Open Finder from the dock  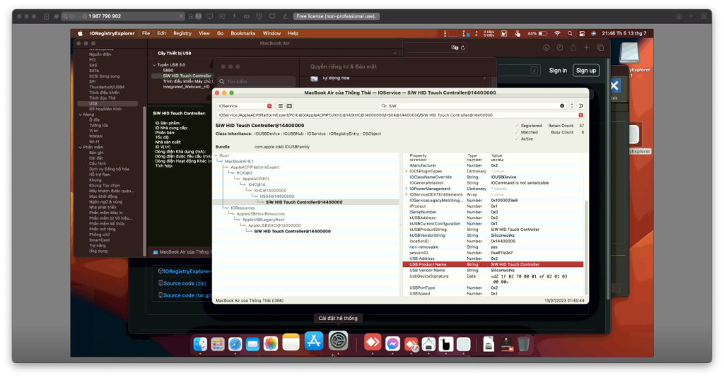click(200, 344)
